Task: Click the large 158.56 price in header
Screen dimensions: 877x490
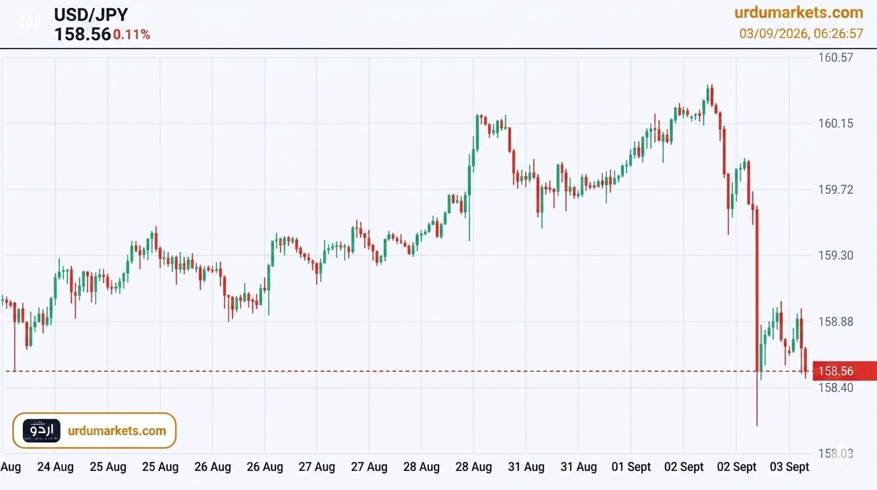Action: [x=82, y=34]
